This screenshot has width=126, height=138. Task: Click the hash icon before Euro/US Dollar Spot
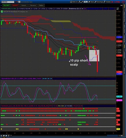point(19,2)
